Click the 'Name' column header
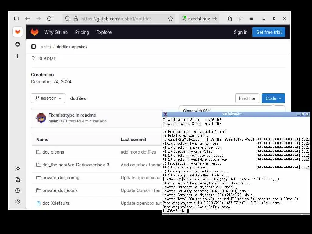 coord(42,140)
